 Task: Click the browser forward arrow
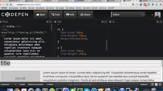coord(4,5)
